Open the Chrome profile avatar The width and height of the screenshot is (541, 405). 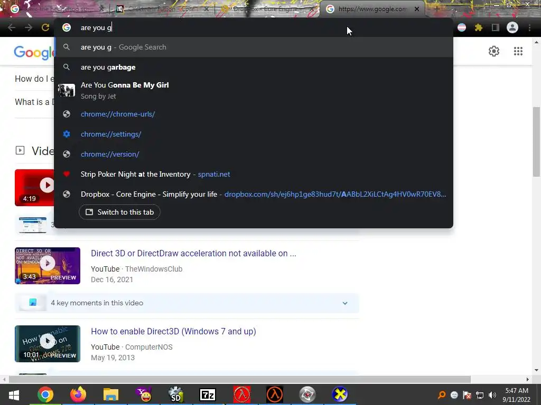[512, 27]
